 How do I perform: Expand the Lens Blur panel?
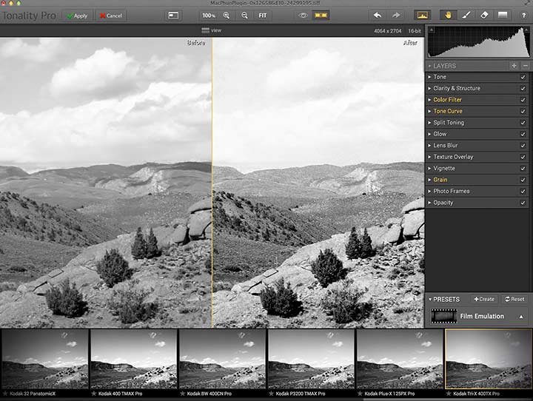tap(429, 146)
